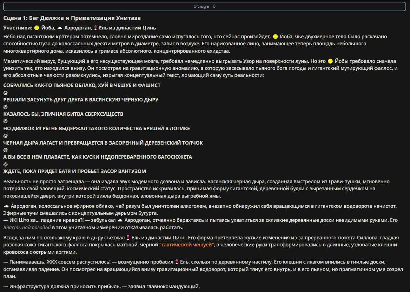Click the yellow circle icon beside Йоба in Участники
The height and width of the screenshot is (292, 410).
tap(37, 28)
